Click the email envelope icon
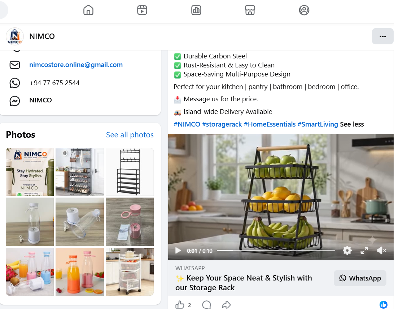The image size is (394, 309). [x=15, y=65]
